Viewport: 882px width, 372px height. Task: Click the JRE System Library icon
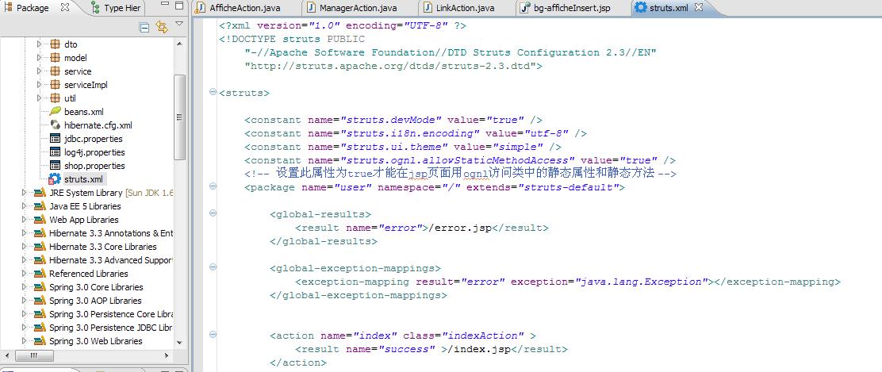(x=40, y=193)
